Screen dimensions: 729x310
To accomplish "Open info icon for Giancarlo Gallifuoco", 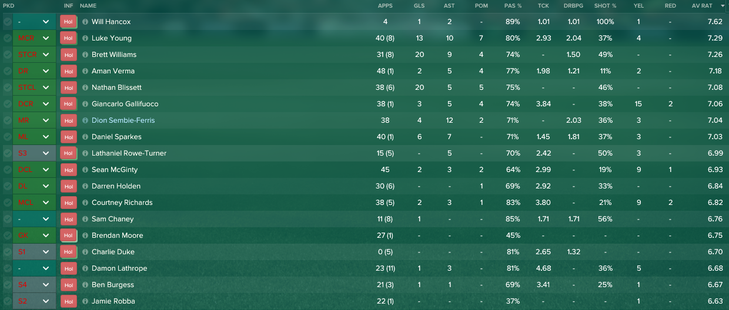I will (85, 104).
